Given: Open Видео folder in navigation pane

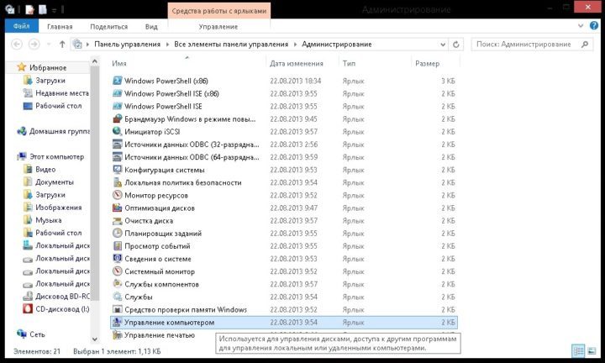Looking at the screenshot, I should [45, 170].
